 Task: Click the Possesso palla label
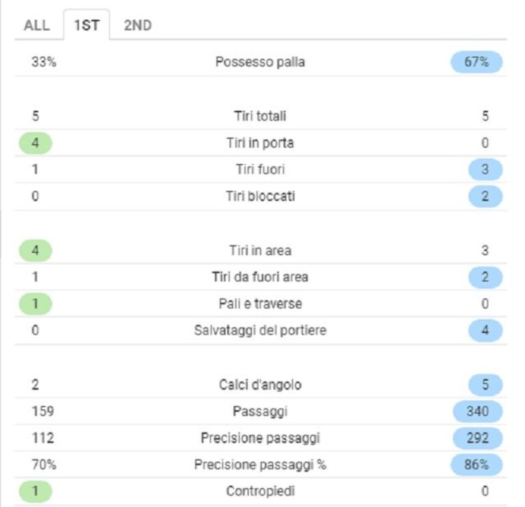[260, 62]
